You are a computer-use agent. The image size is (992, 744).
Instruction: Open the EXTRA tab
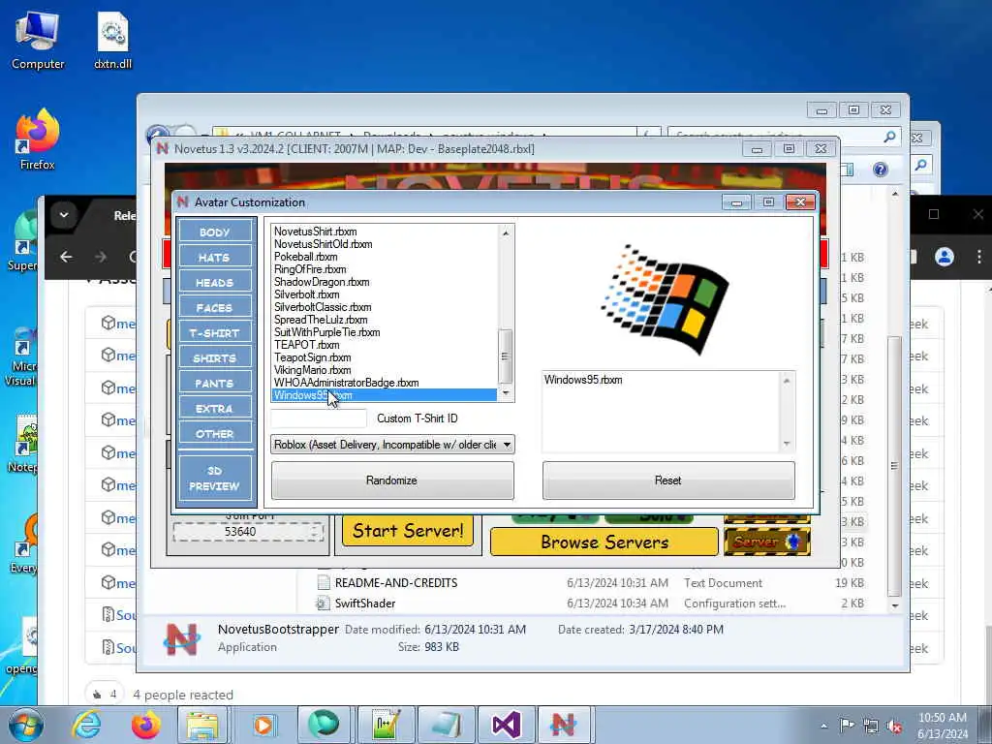coord(215,409)
